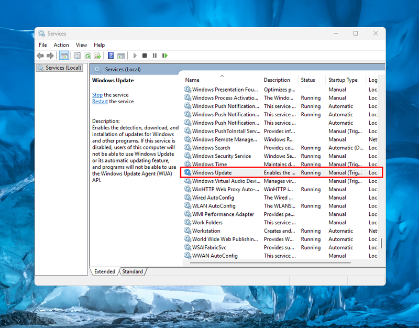The height and width of the screenshot is (328, 419).
Task: Select Windows Presentation Fou... service row
Action: [x=281, y=90]
